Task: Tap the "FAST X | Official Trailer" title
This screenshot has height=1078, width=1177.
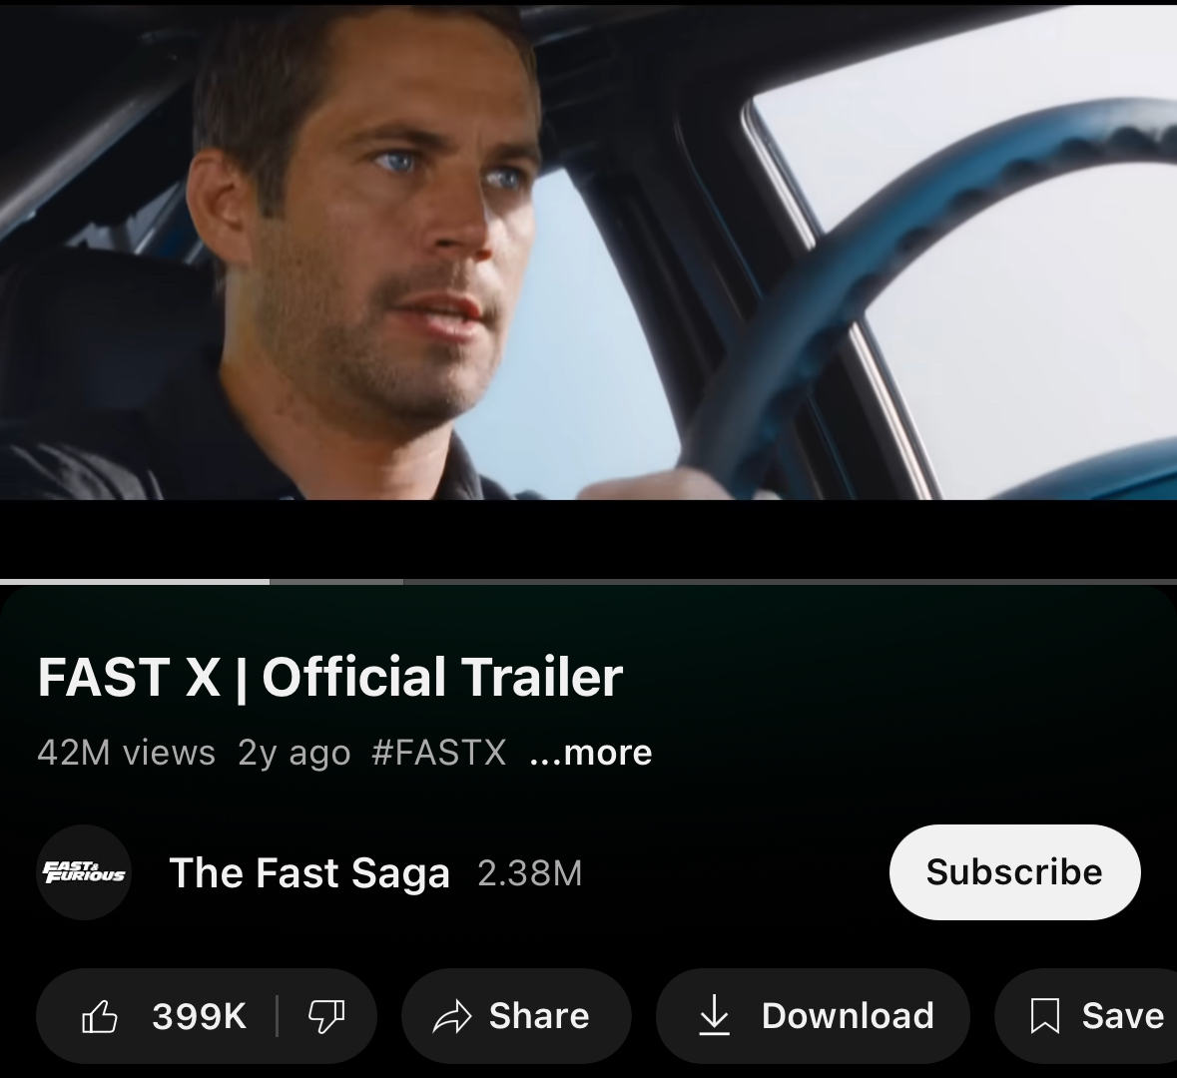Action: (x=329, y=678)
